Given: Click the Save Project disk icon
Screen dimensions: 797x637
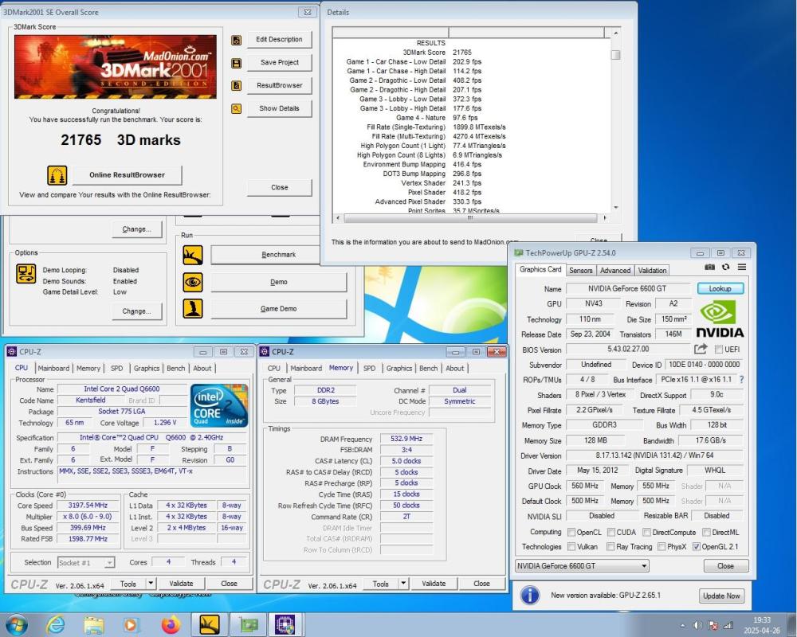Looking at the screenshot, I should [236, 62].
